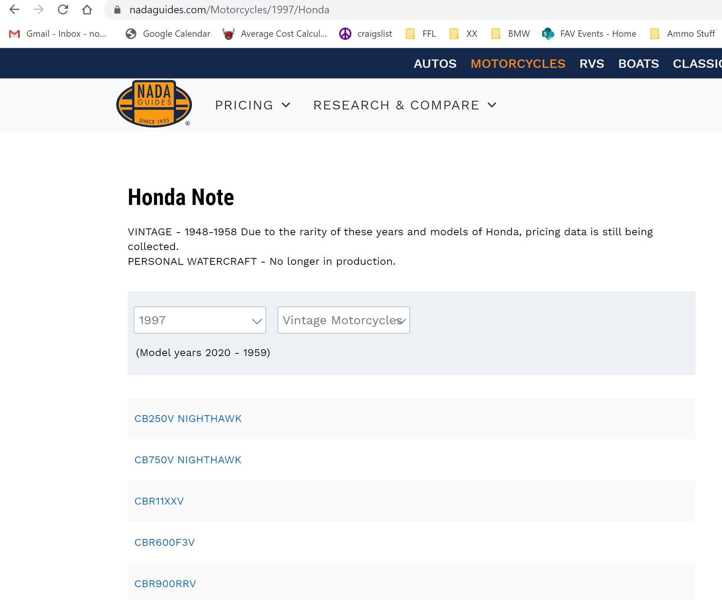Open the XX bookmark folder
Image resolution: width=722 pixels, height=600 pixels.
tap(463, 34)
